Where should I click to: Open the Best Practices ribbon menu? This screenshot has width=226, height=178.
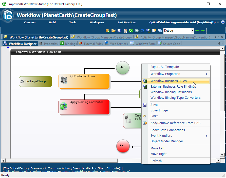tap(127, 22)
